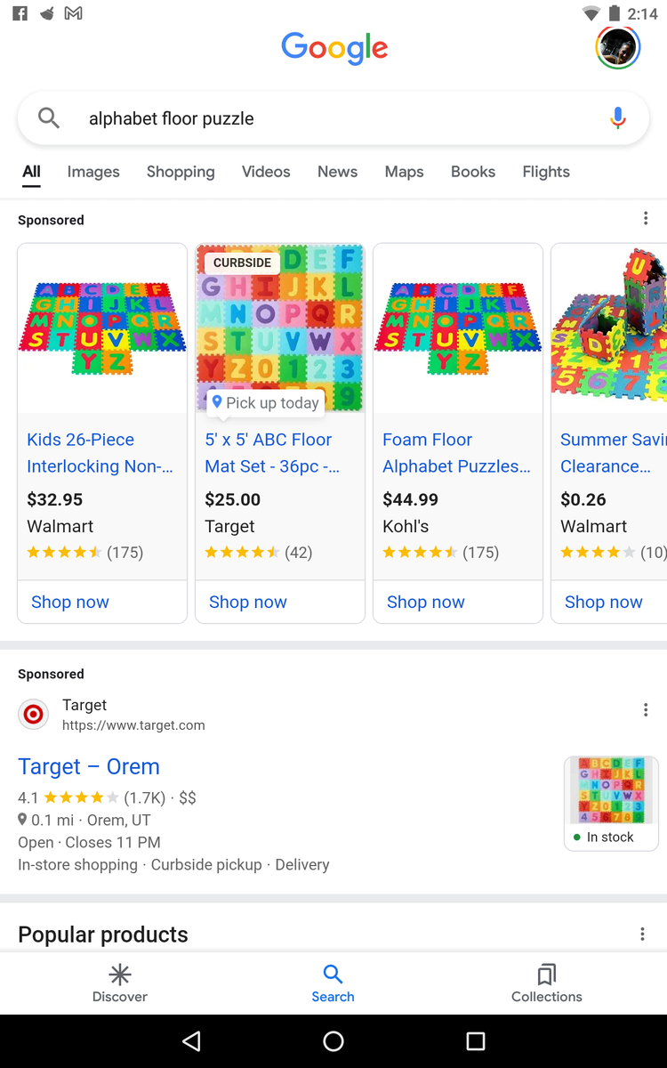Open your Google account profile picture

coord(617,47)
